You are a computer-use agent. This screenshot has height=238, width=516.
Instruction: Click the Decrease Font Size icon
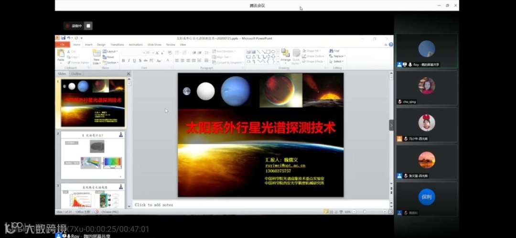point(162,53)
